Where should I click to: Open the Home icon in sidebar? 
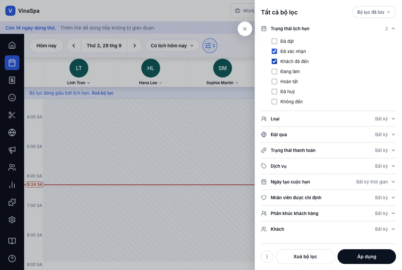pos(12,45)
